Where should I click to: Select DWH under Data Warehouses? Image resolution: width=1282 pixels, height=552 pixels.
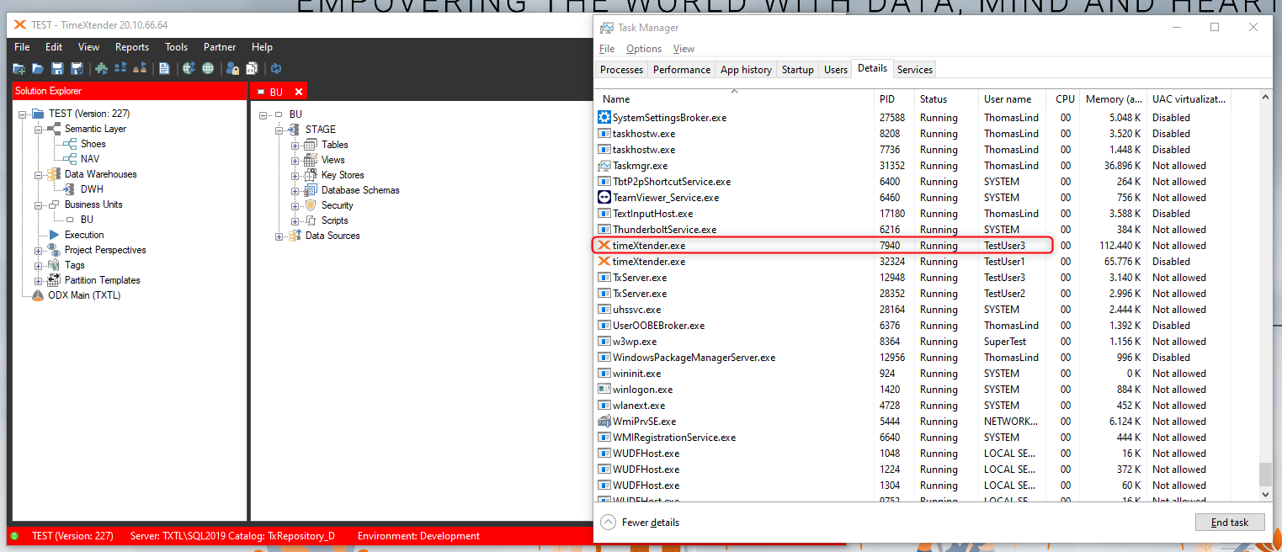(x=92, y=189)
